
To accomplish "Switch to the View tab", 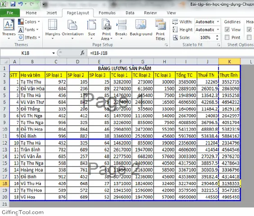I will click(171, 13).
